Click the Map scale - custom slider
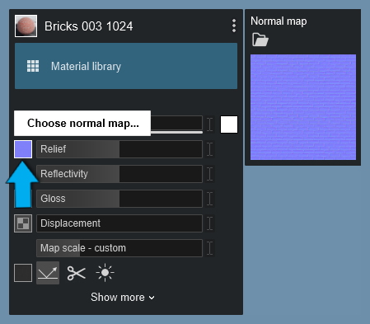This screenshot has height=324, width=370. click(119, 248)
